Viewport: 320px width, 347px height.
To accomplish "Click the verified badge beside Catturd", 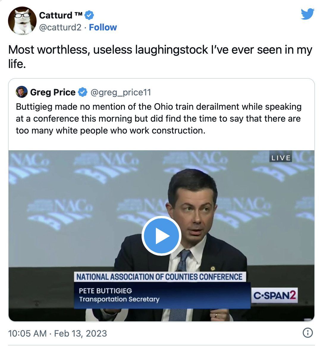I will (90, 15).
